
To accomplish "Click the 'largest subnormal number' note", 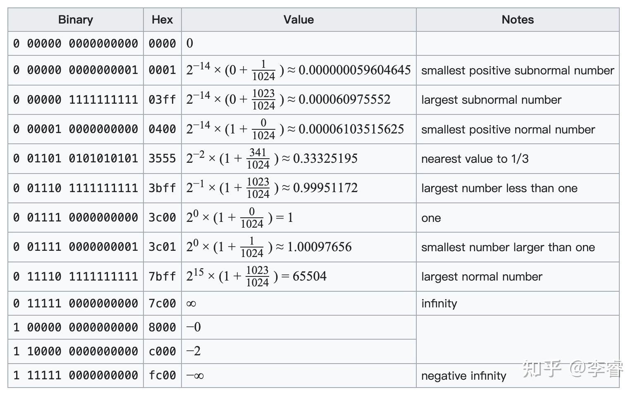I will click(x=491, y=100).
